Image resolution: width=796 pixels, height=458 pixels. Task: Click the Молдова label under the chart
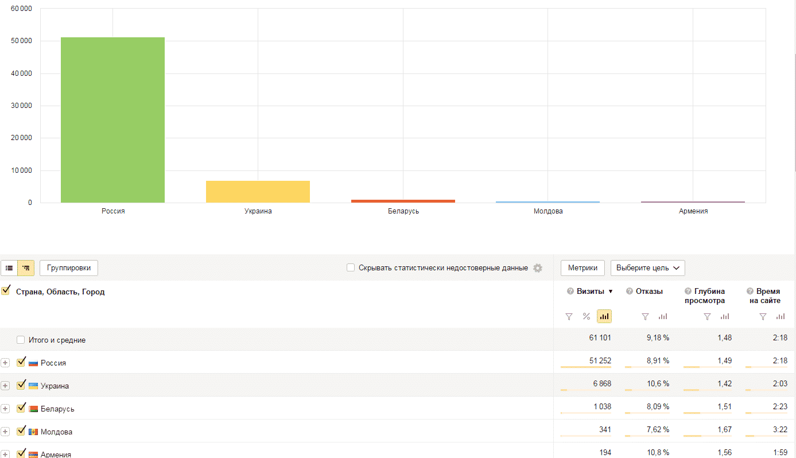548,211
